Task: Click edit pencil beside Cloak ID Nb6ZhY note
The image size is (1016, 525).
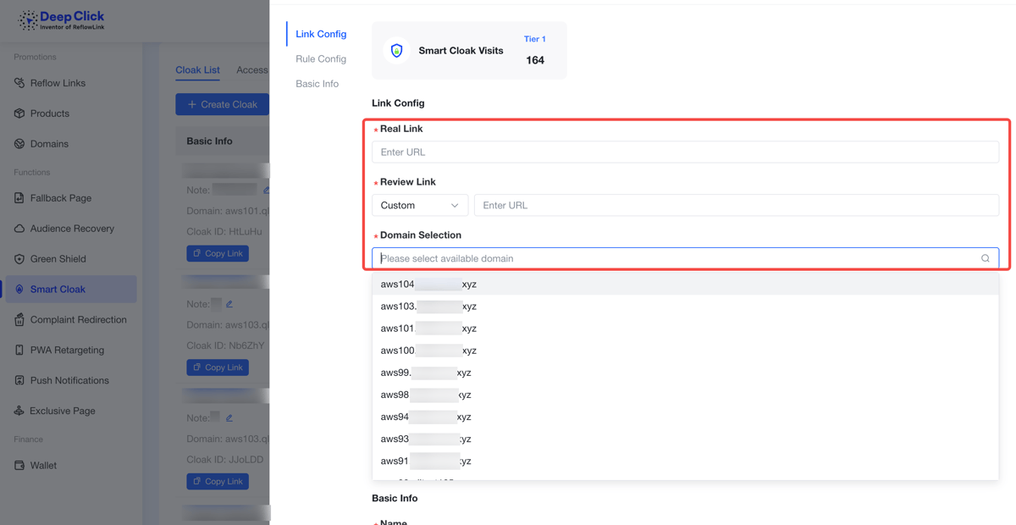Action: (x=229, y=304)
